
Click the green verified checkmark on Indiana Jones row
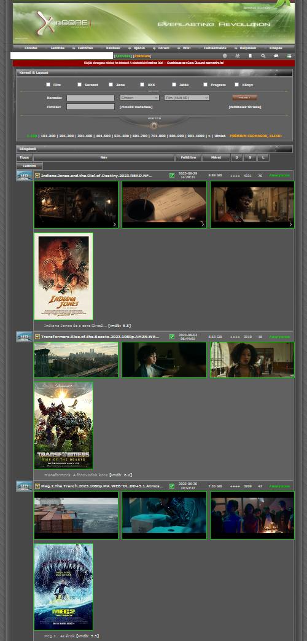tap(172, 175)
